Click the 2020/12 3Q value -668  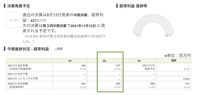[152, 84]
